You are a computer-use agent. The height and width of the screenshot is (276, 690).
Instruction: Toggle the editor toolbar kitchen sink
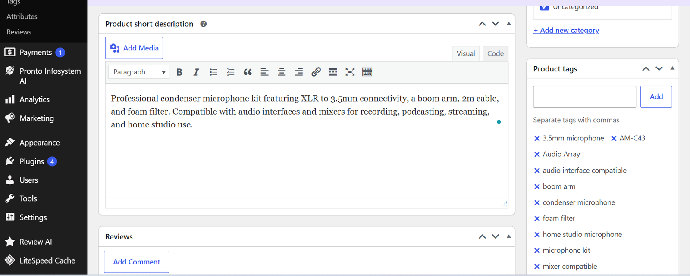367,72
